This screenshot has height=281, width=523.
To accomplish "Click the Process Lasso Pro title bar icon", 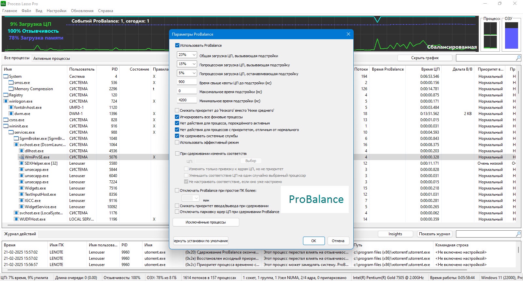I will tap(3, 4).
